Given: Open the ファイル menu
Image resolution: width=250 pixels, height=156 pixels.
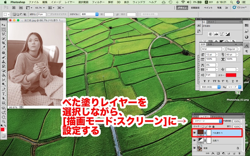Looking at the screenshot, I should [33, 2].
